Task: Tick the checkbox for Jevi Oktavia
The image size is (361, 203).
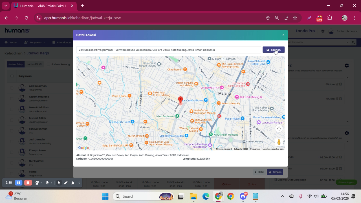Action: tap(12, 142)
